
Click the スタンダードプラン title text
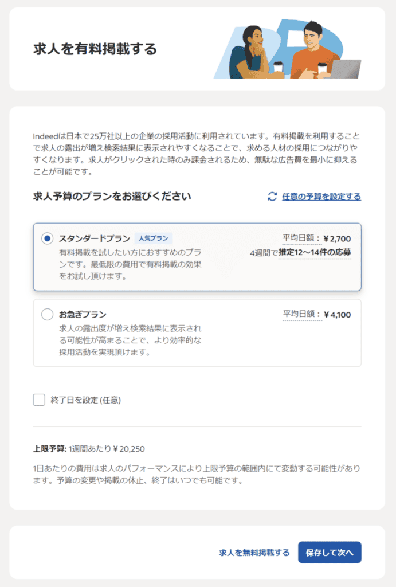tap(95, 238)
